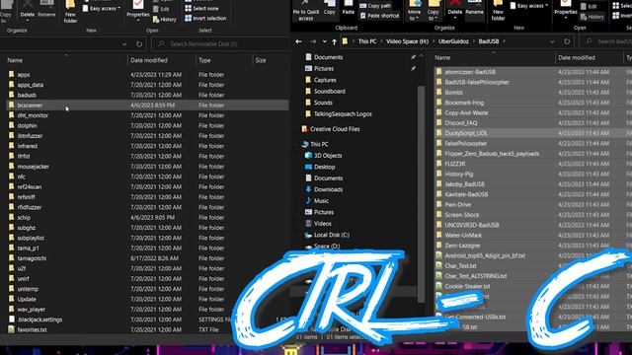Open Easy access dropdown in BadUSB window
632x355 pixels.
(x=529, y=6)
